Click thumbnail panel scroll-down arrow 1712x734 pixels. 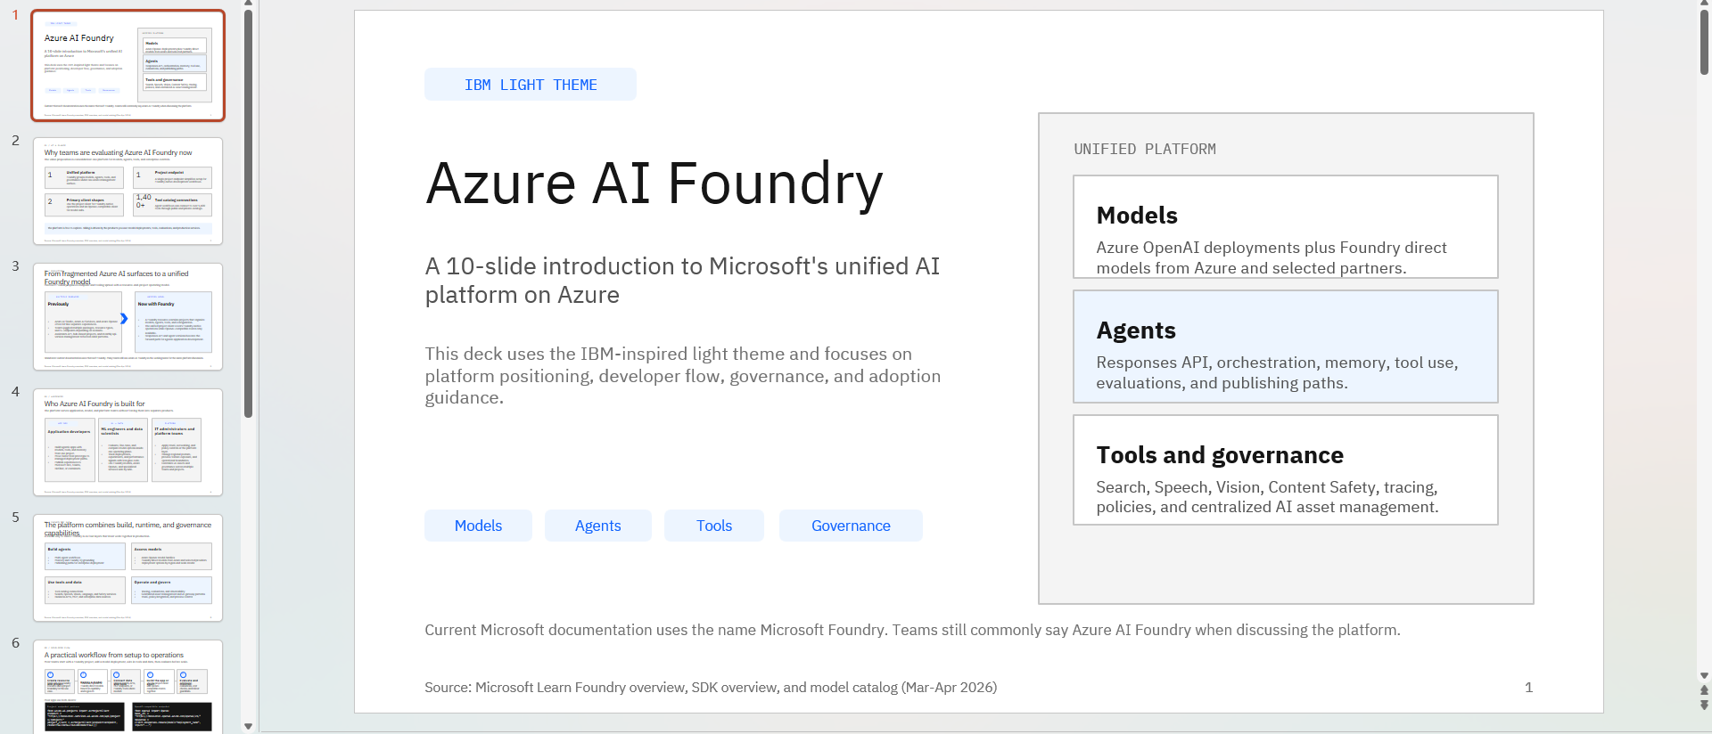(x=249, y=726)
